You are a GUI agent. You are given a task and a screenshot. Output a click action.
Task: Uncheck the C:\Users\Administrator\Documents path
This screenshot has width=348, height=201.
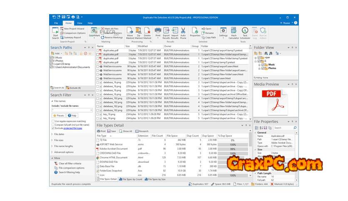click(x=52, y=67)
